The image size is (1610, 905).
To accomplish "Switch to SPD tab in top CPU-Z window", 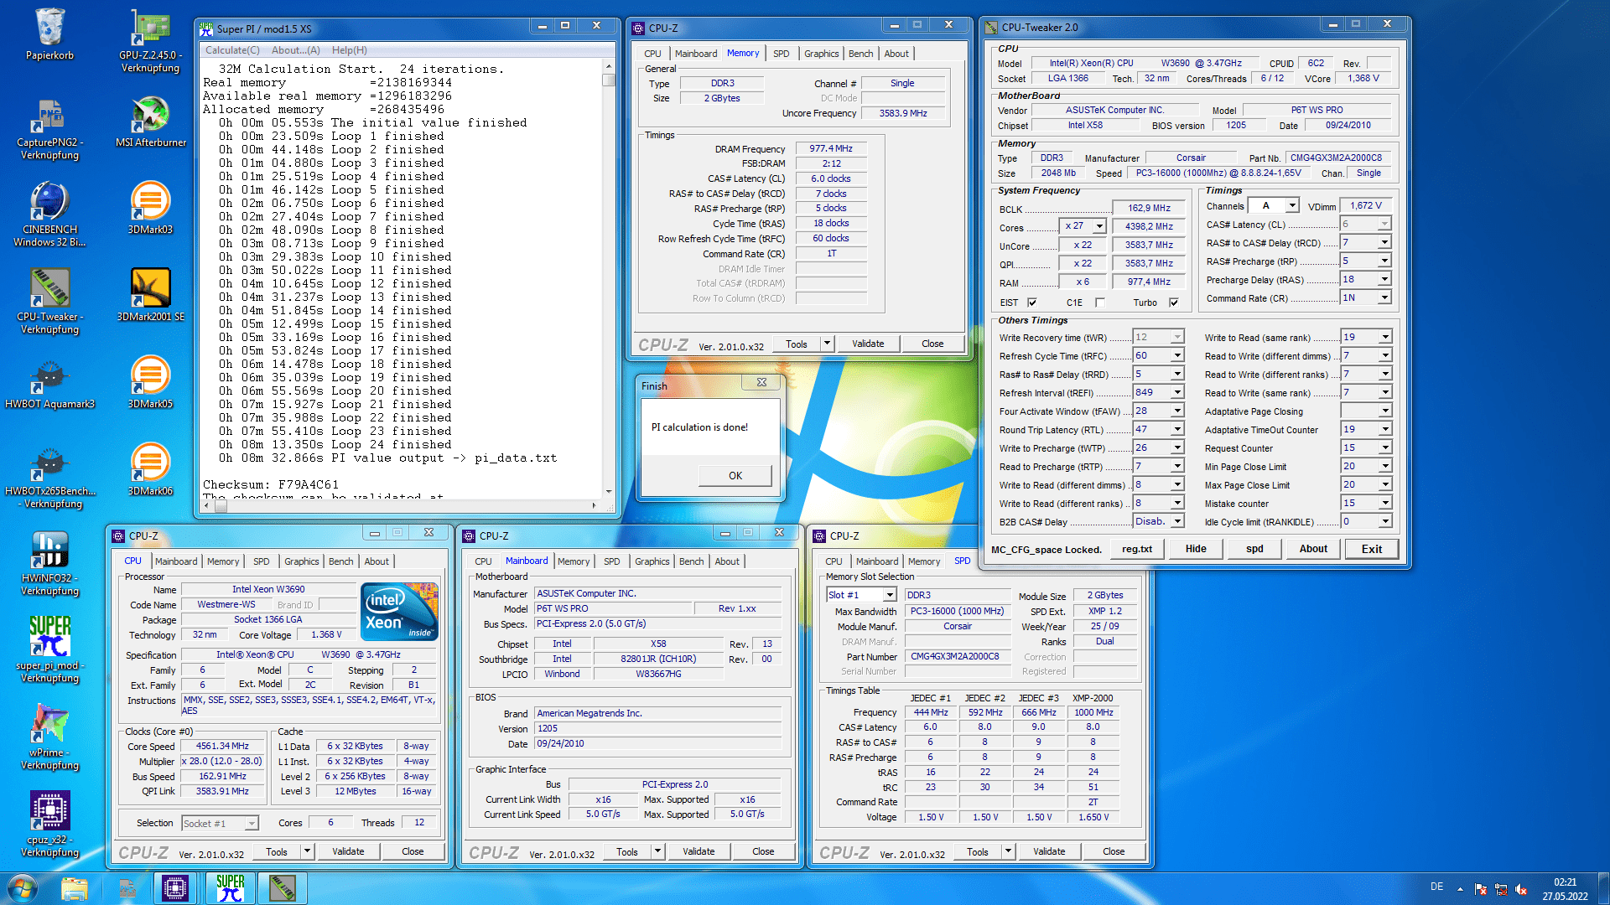I will 781,54.
